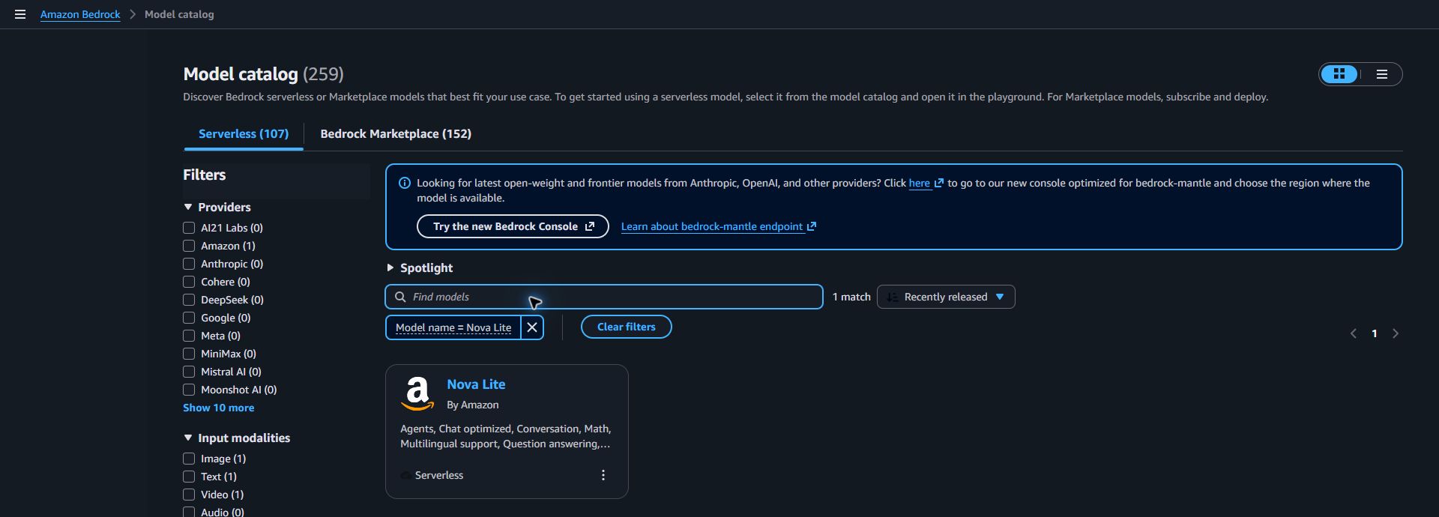Screen dimensions: 1439x517
Task: Select the Bedrock Marketplace (152) tab
Action: (x=396, y=133)
